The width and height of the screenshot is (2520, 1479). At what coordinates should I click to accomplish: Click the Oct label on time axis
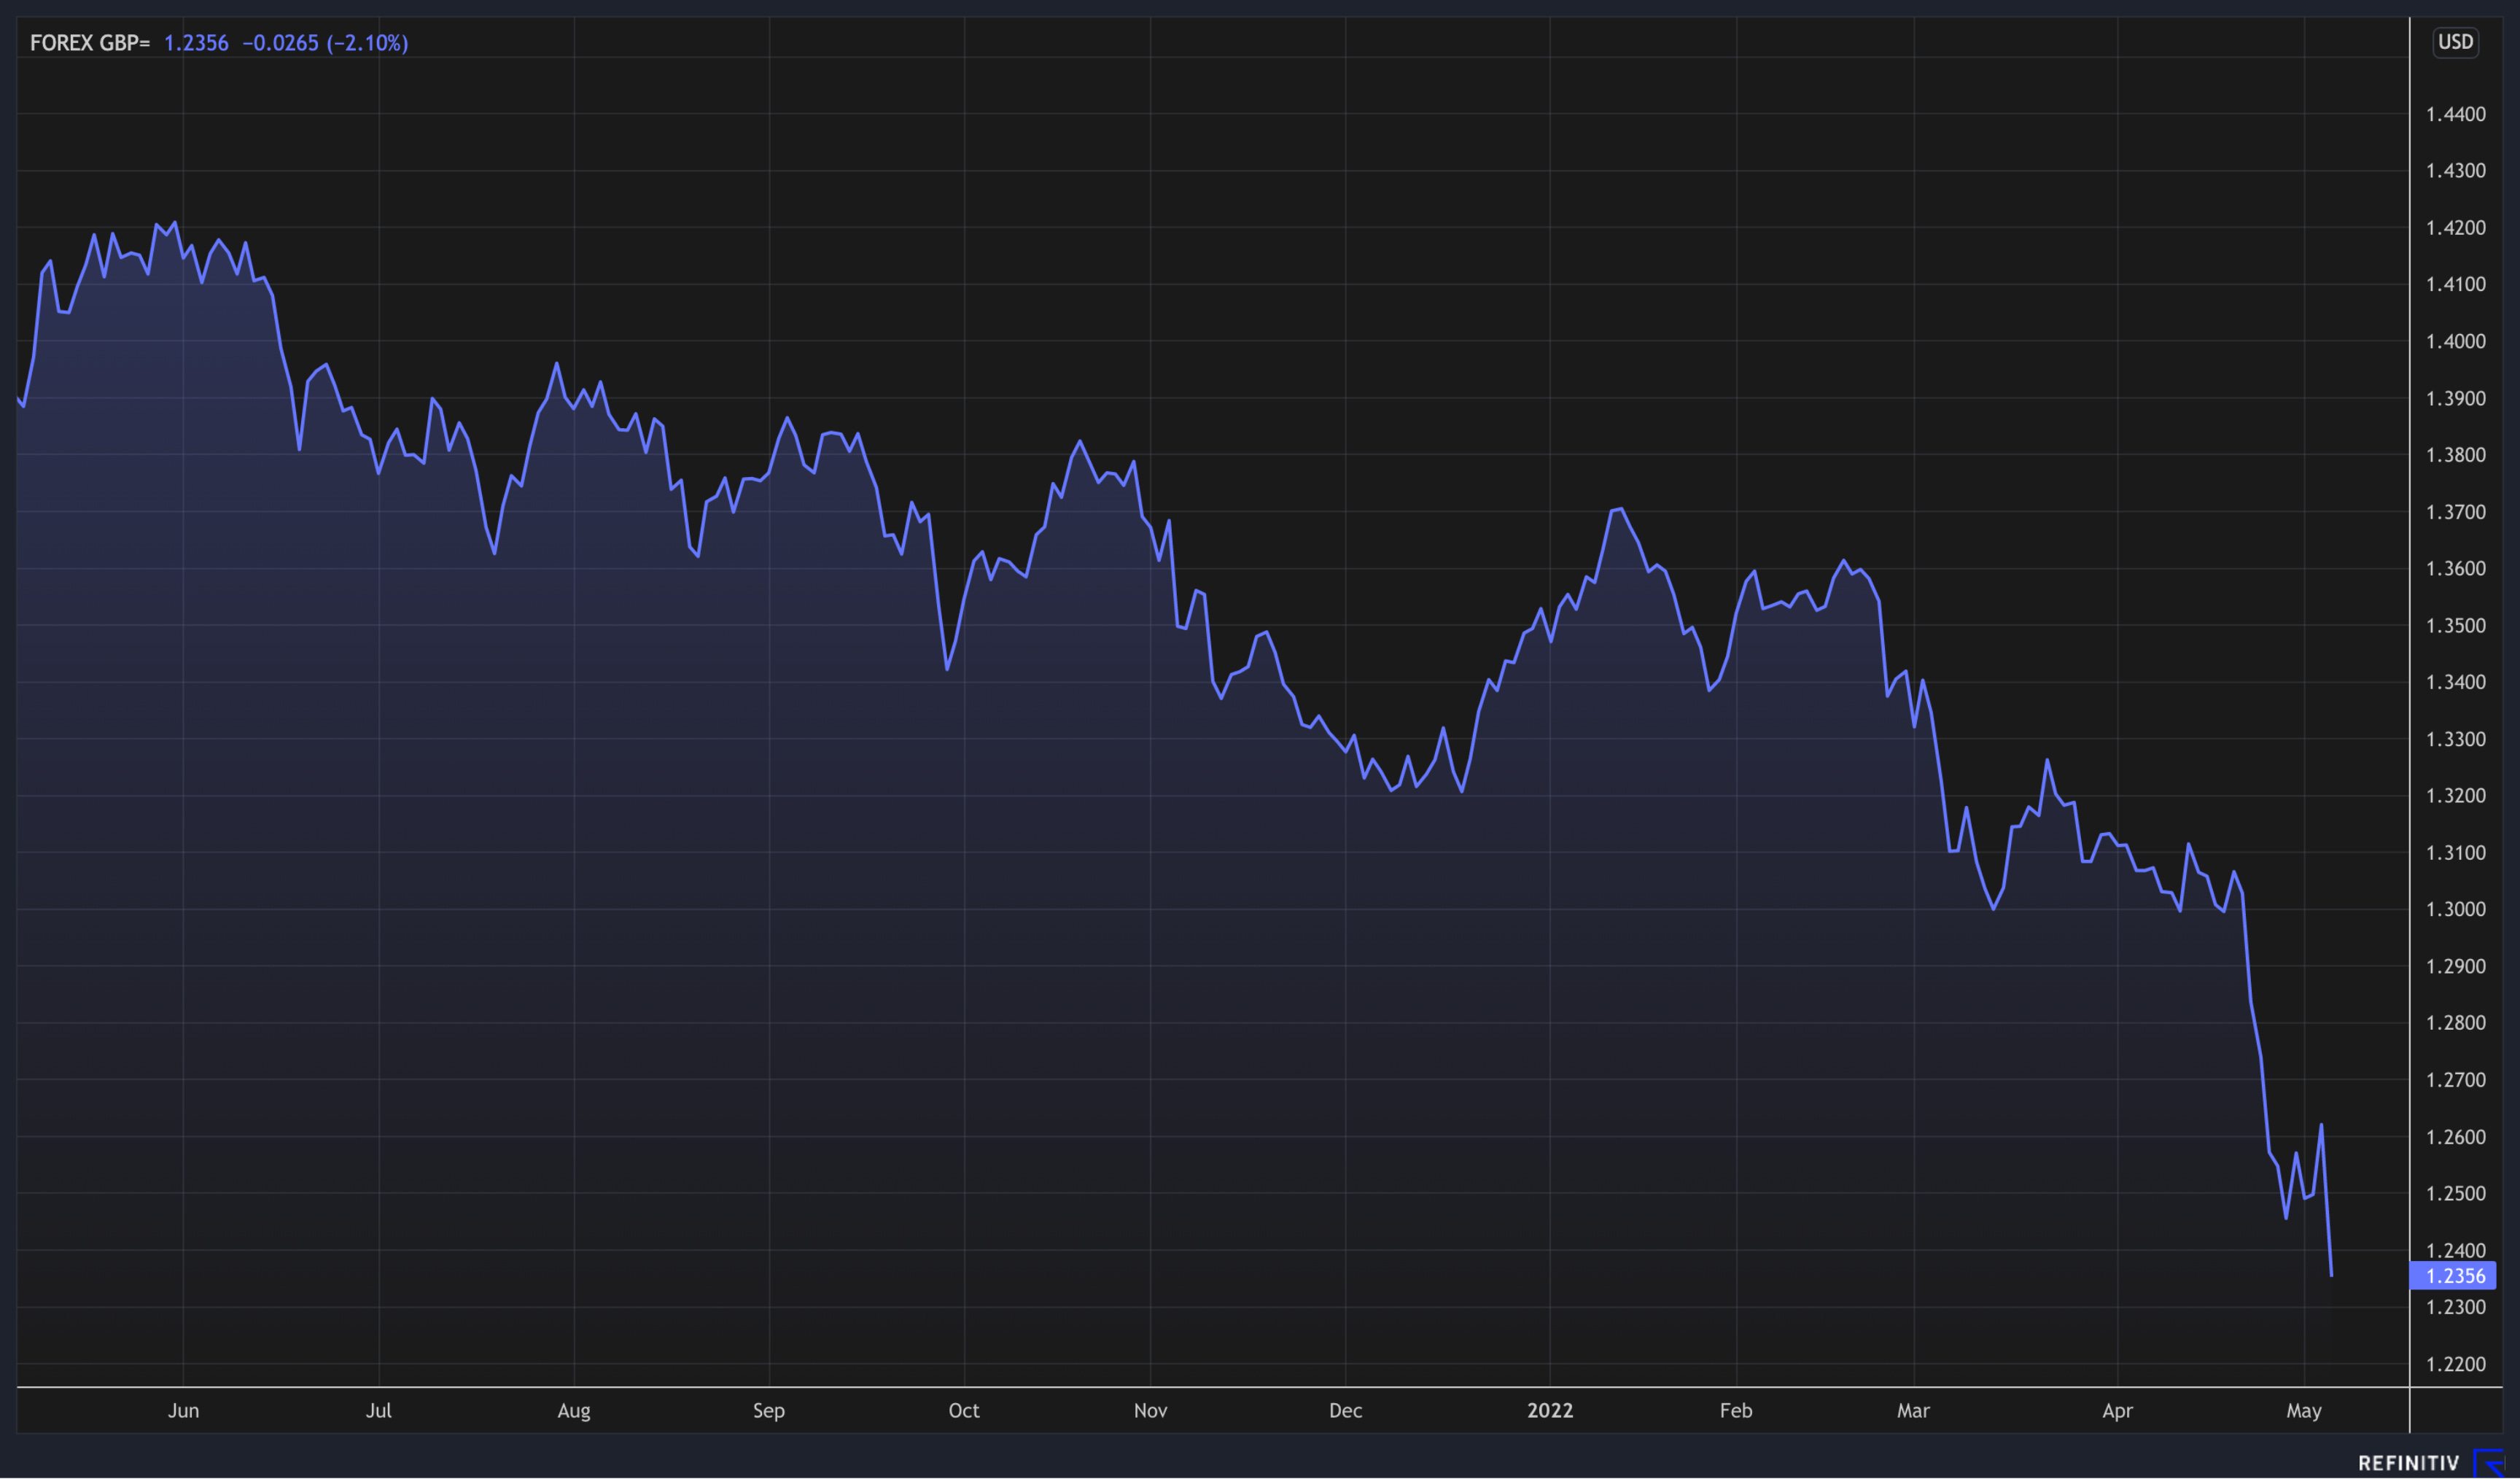(x=964, y=1411)
